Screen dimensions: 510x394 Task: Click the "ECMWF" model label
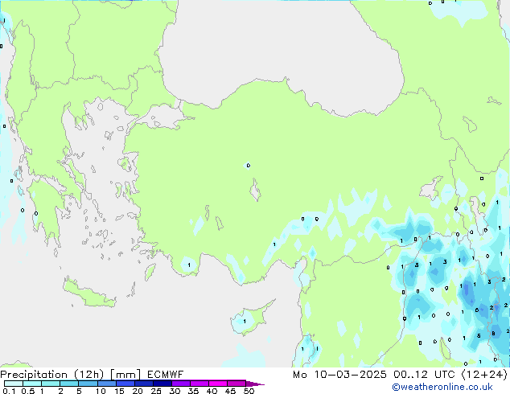[165, 375]
